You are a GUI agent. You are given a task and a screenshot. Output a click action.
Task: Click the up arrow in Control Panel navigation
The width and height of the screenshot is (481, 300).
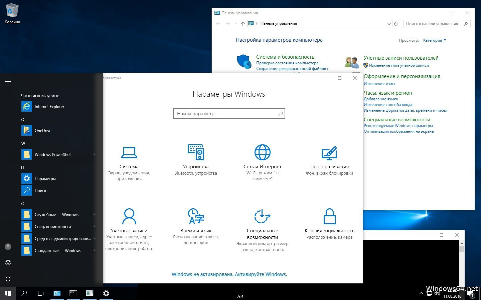coord(243,24)
